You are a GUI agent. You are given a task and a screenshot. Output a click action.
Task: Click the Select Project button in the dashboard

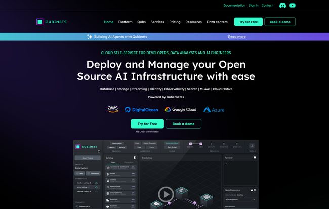[x=88, y=158]
